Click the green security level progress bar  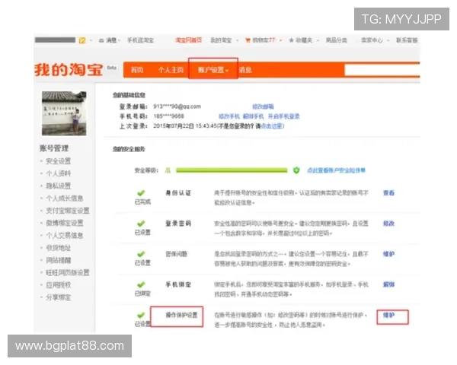click(x=232, y=170)
